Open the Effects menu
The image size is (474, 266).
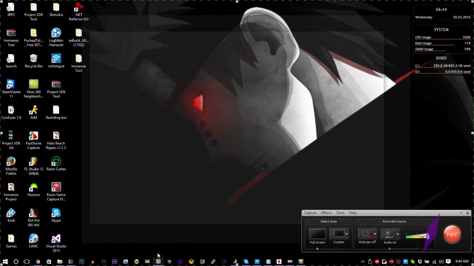(326, 213)
